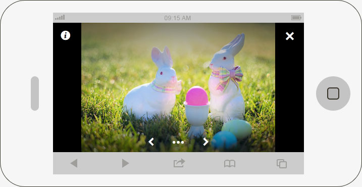362x187 pixels.
Task: Go to the previous photo
Action: [151, 142]
